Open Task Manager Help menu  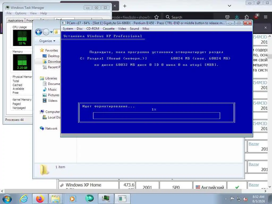44,13
